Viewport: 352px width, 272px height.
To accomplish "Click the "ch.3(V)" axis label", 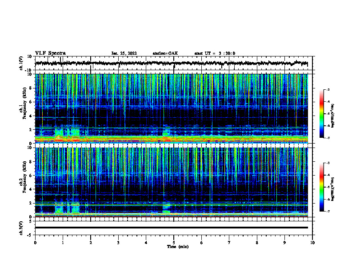I will (x=21, y=228).
